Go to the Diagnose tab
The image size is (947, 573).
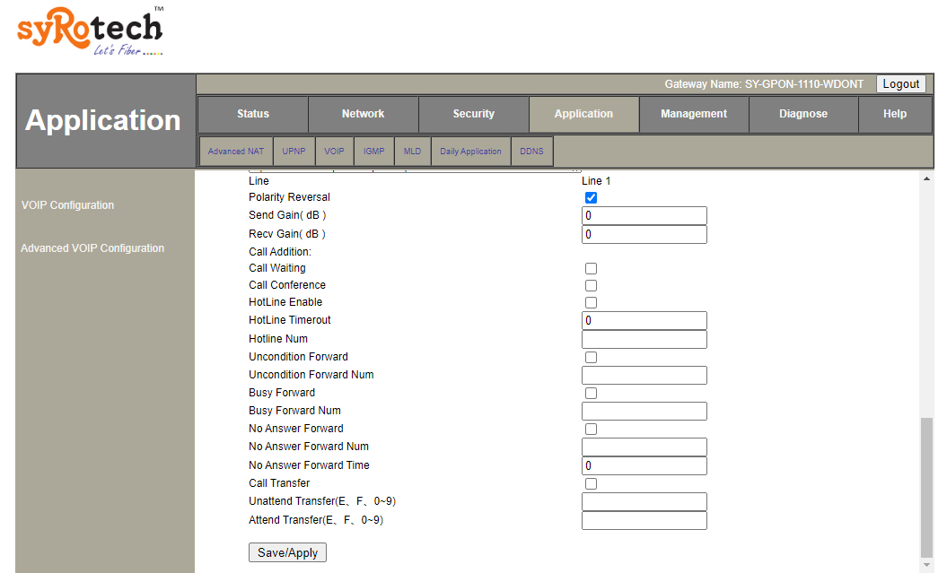(803, 114)
